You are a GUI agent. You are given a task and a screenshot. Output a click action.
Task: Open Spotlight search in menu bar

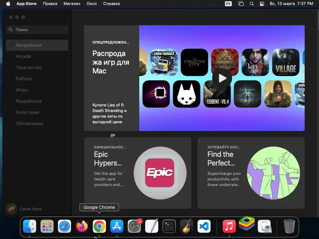coord(252,4)
